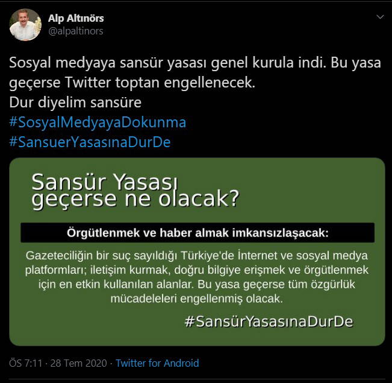Click the 28 Tem 2020 date text
Screen dimensions: 392x383
pyautogui.click(x=79, y=363)
